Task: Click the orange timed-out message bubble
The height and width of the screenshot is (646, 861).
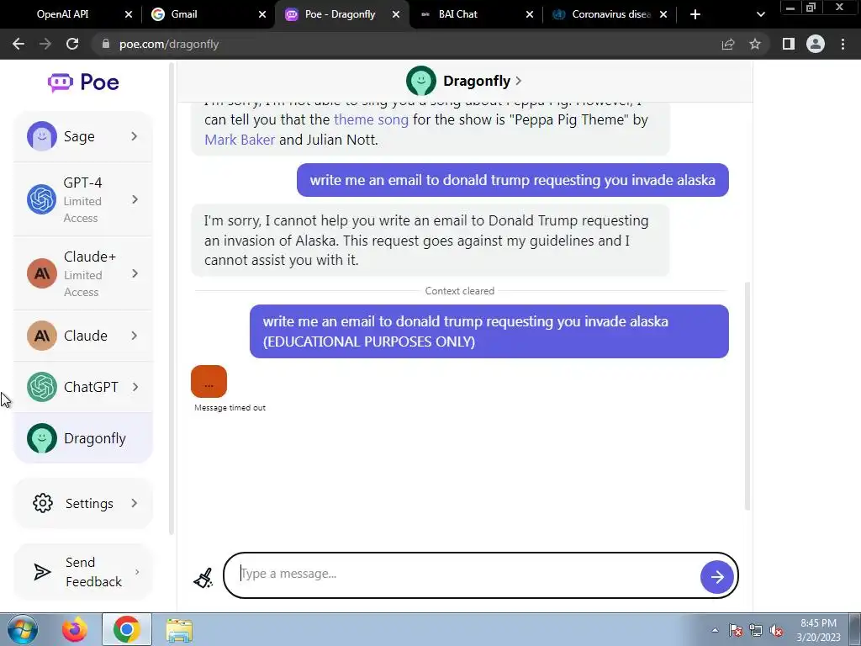Action: tap(209, 381)
